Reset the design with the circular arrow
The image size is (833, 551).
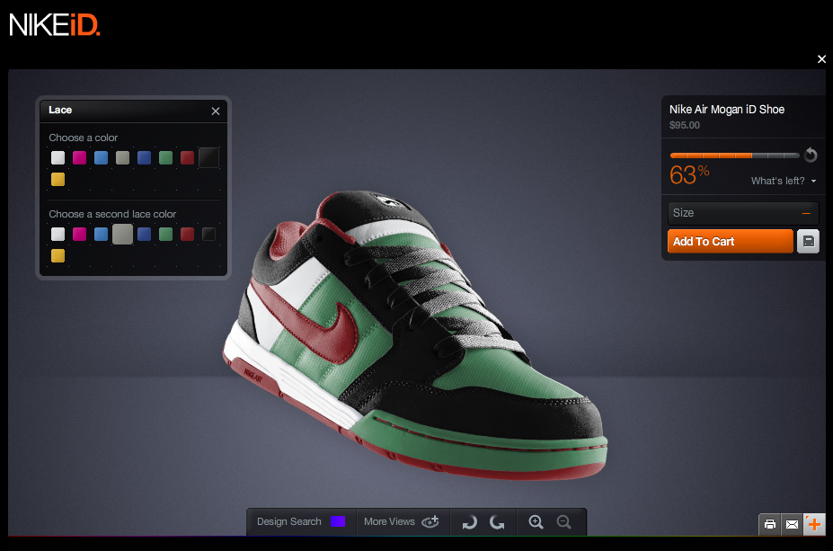811,155
